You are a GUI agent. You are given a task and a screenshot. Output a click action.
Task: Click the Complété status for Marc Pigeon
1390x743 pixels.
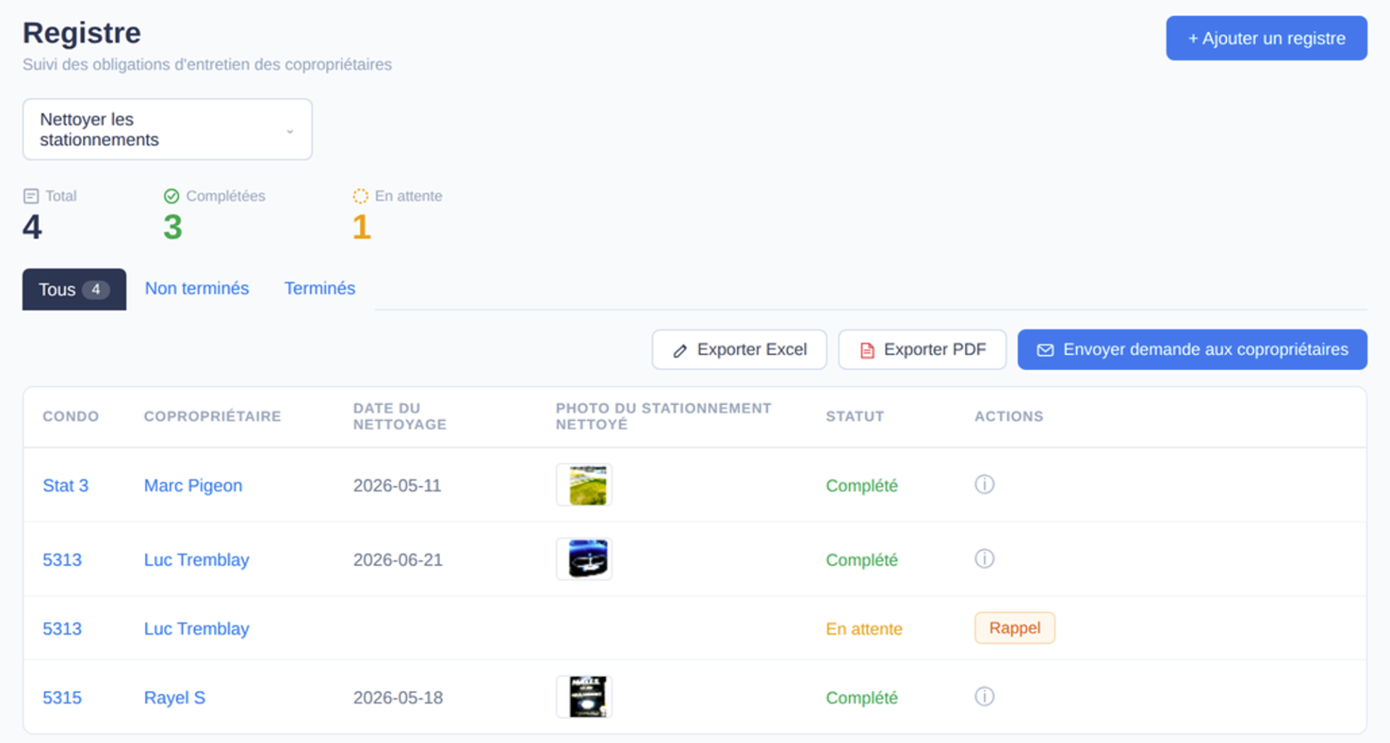(862, 485)
